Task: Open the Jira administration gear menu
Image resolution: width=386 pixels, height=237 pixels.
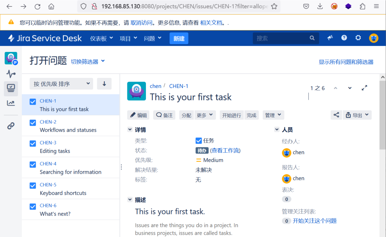Action: [x=358, y=38]
